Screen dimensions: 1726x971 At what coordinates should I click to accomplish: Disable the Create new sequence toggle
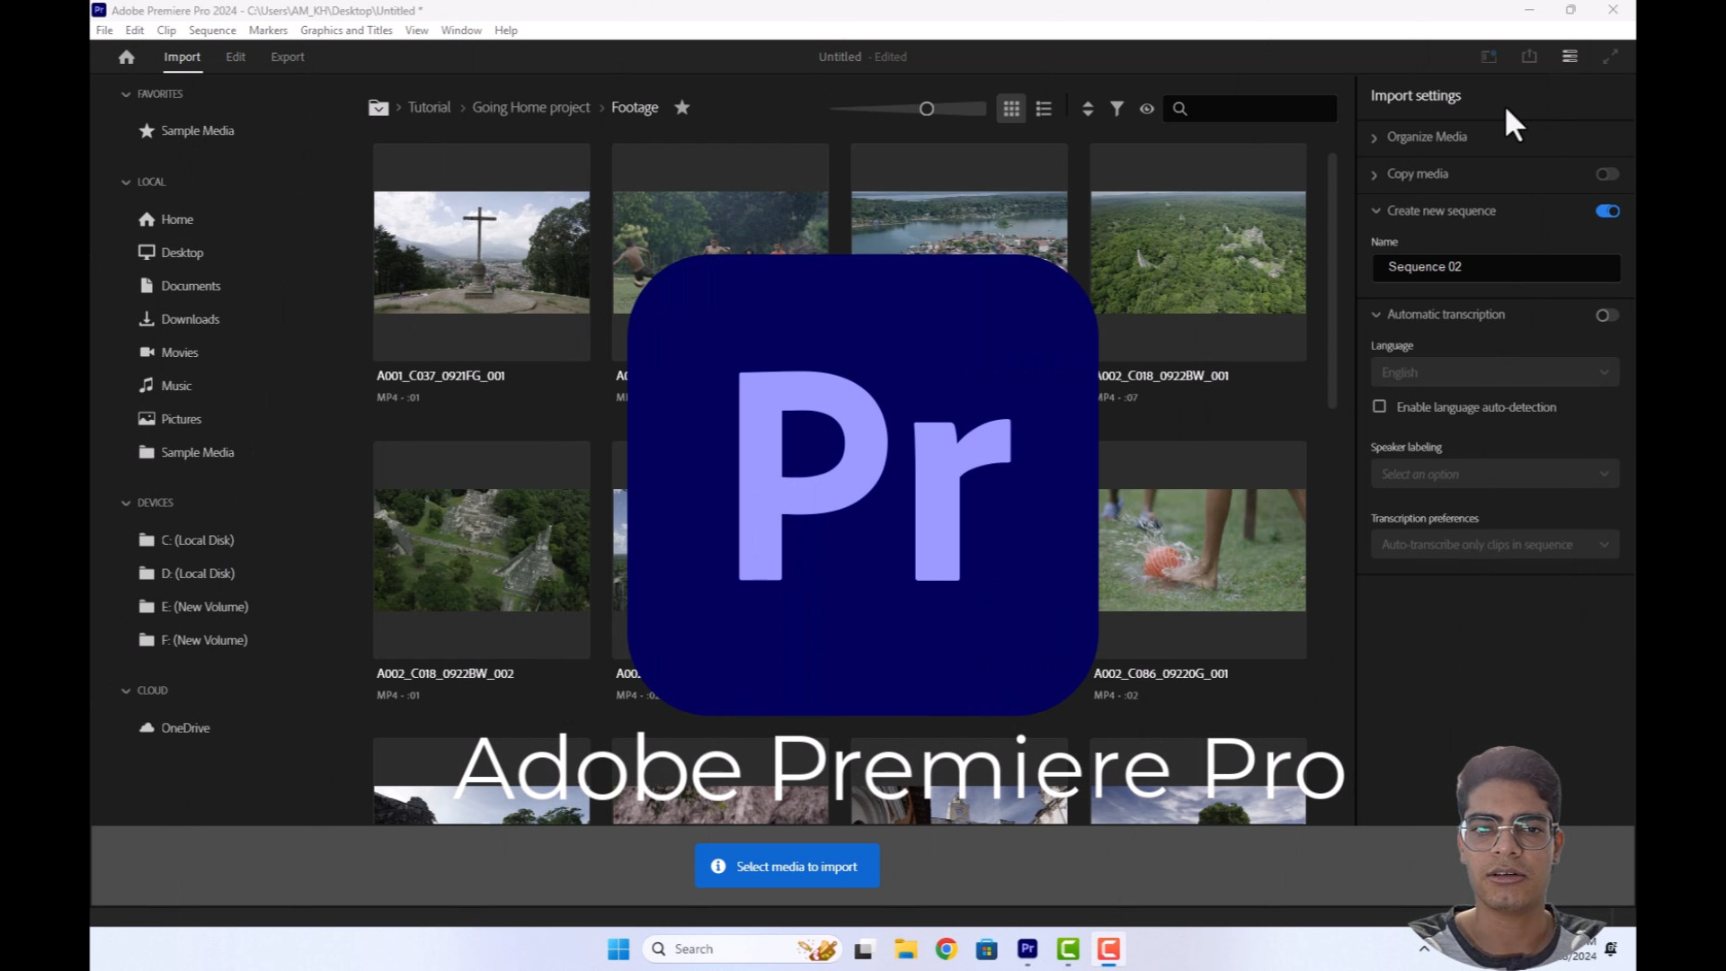(x=1607, y=211)
